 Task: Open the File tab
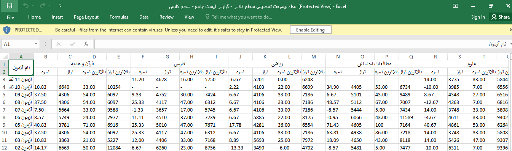point(10,17)
